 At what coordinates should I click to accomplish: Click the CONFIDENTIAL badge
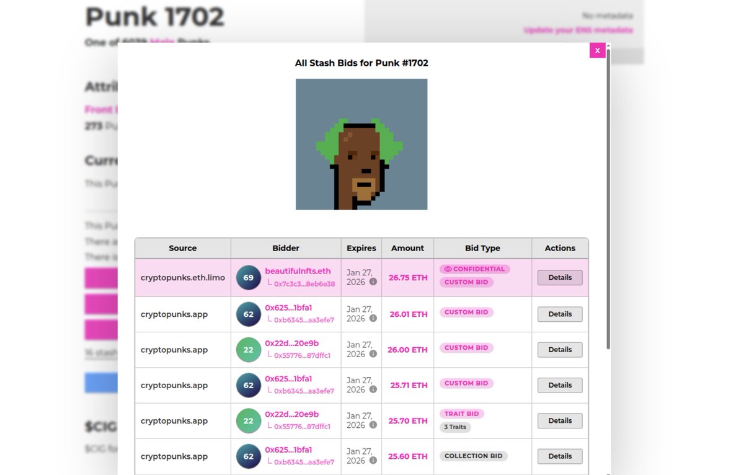tap(475, 269)
